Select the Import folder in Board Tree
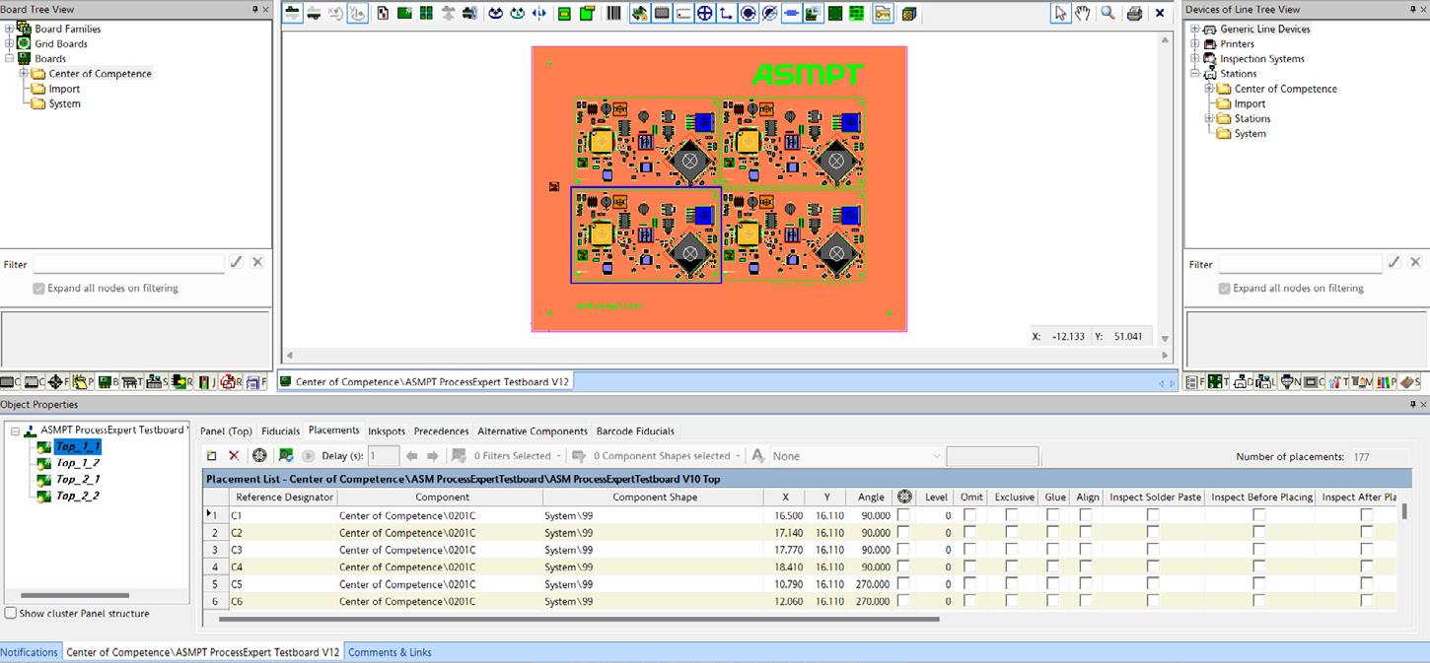Image resolution: width=1430 pixels, height=663 pixels. (x=64, y=89)
